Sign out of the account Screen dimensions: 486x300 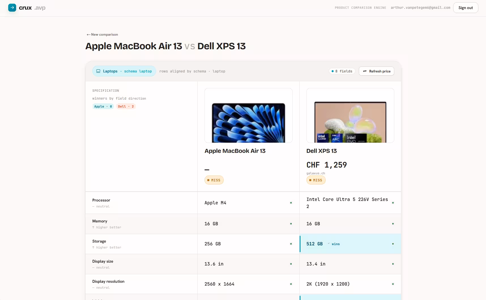point(466,8)
